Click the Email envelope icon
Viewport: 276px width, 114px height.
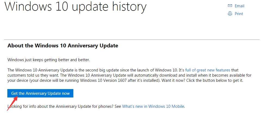point(230,6)
